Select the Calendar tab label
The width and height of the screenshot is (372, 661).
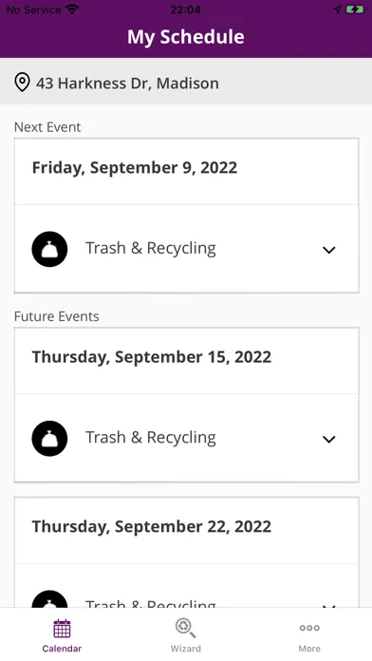click(62, 649)
